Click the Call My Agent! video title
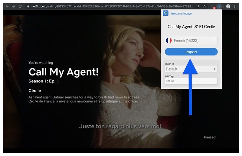The height and width of the screenshot is (156, 242). click(64, 72)
